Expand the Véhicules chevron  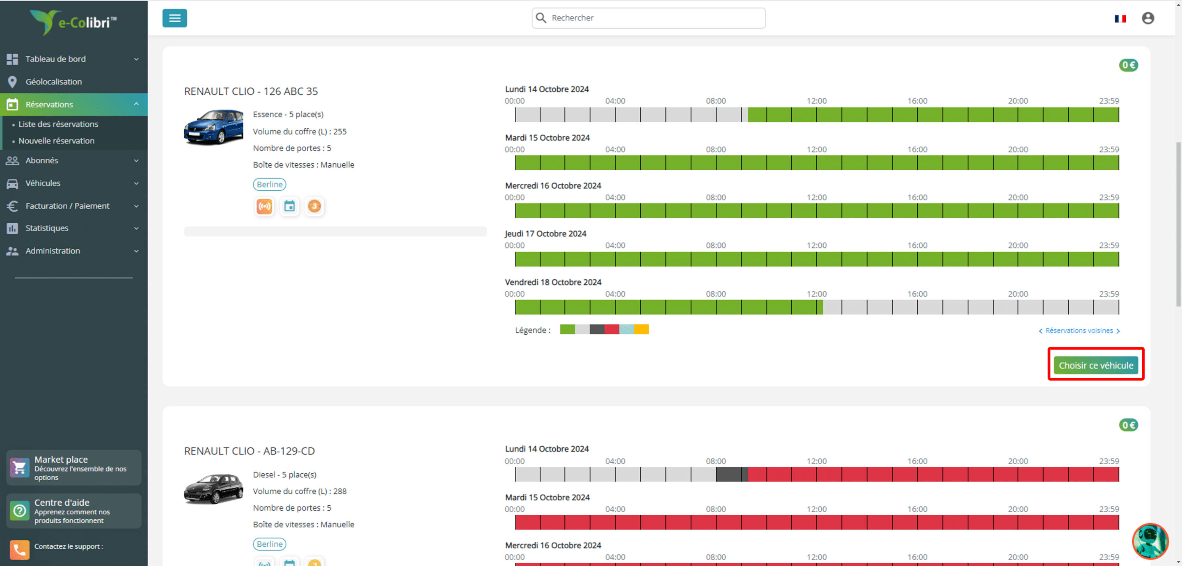(136, 183)
